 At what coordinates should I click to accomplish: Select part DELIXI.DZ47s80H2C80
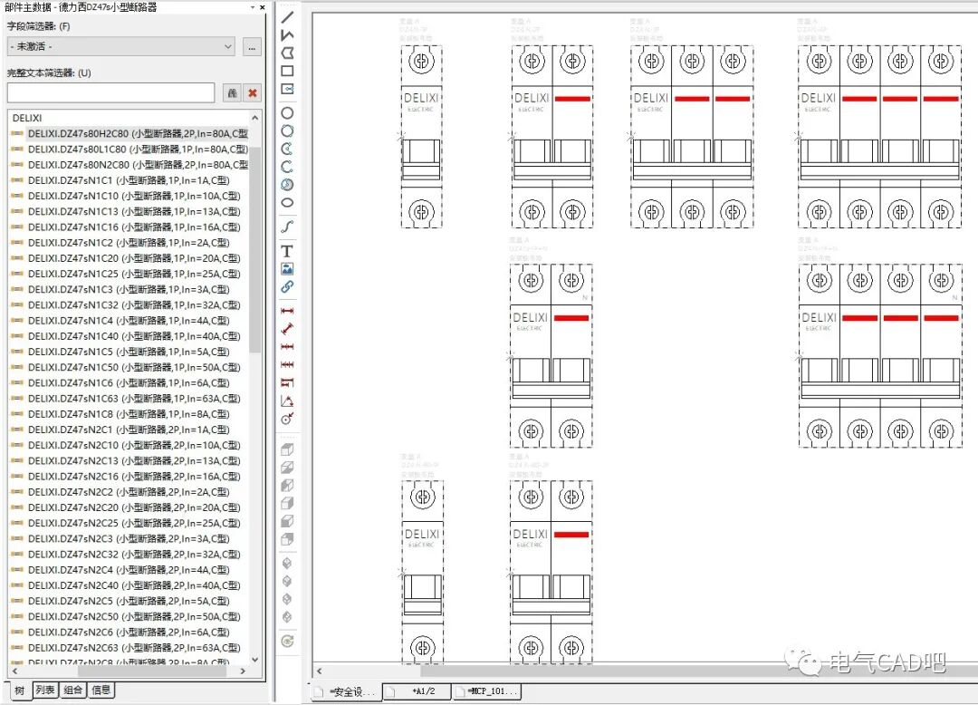pos(138,133)
